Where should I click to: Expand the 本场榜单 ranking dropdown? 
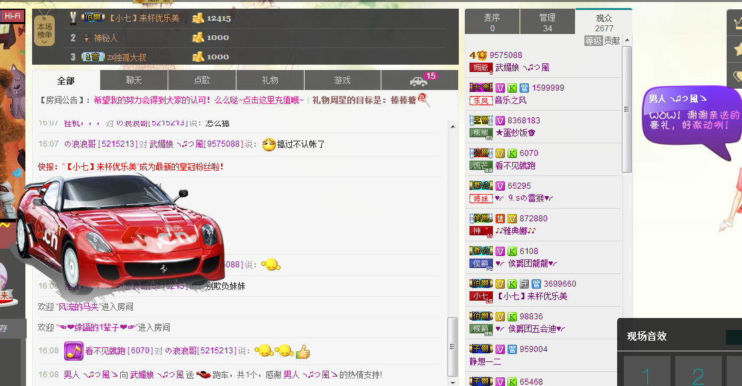(x=45, y=31)
